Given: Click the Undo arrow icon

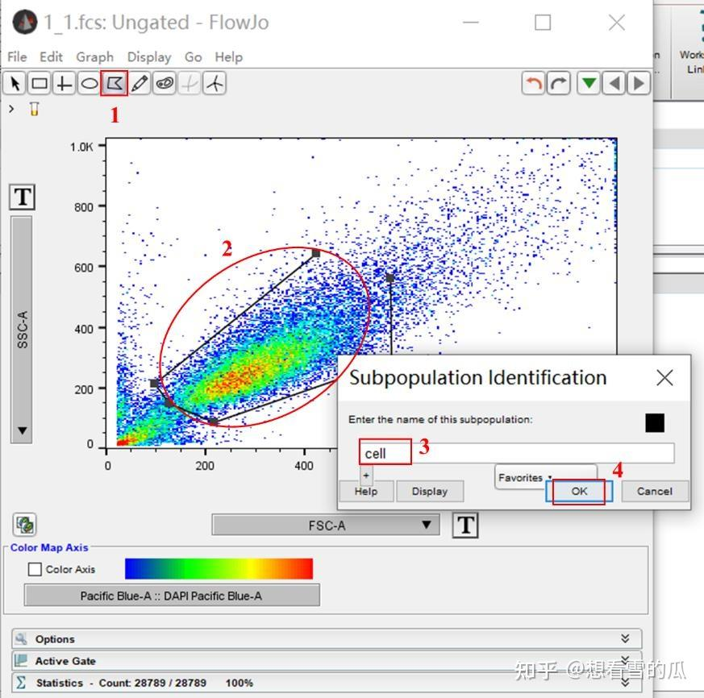Looking at the screenshot, I should [533, 83].
